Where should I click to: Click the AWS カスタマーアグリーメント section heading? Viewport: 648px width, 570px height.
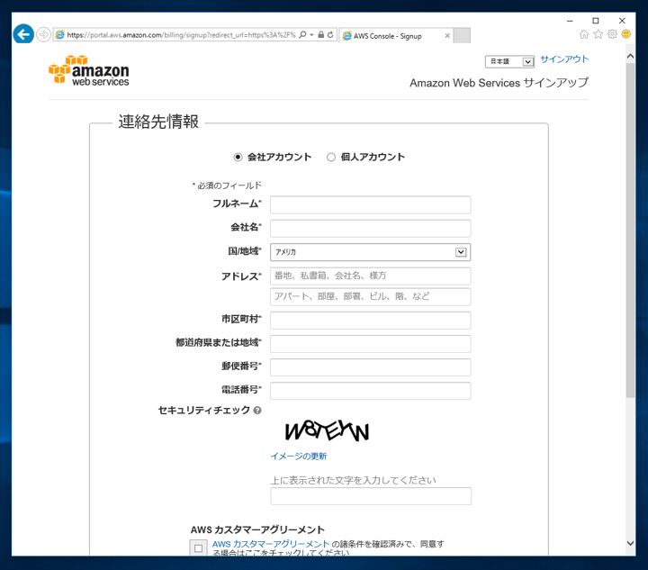(257, 529)
